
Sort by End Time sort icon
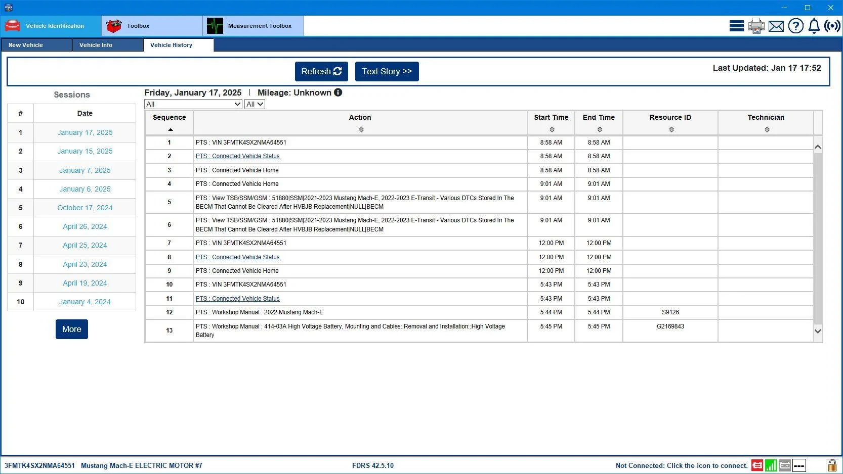coord(600,130)
